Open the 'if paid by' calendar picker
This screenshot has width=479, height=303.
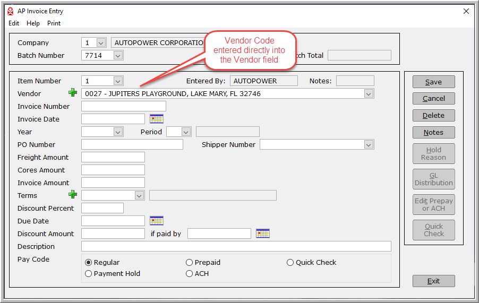click(263, 233)
